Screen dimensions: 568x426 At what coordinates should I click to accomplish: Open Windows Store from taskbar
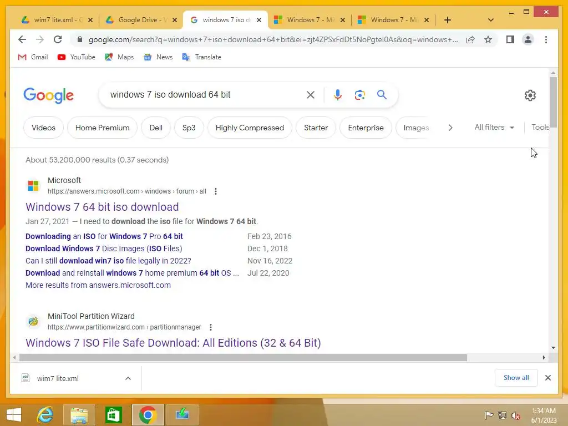113,415
